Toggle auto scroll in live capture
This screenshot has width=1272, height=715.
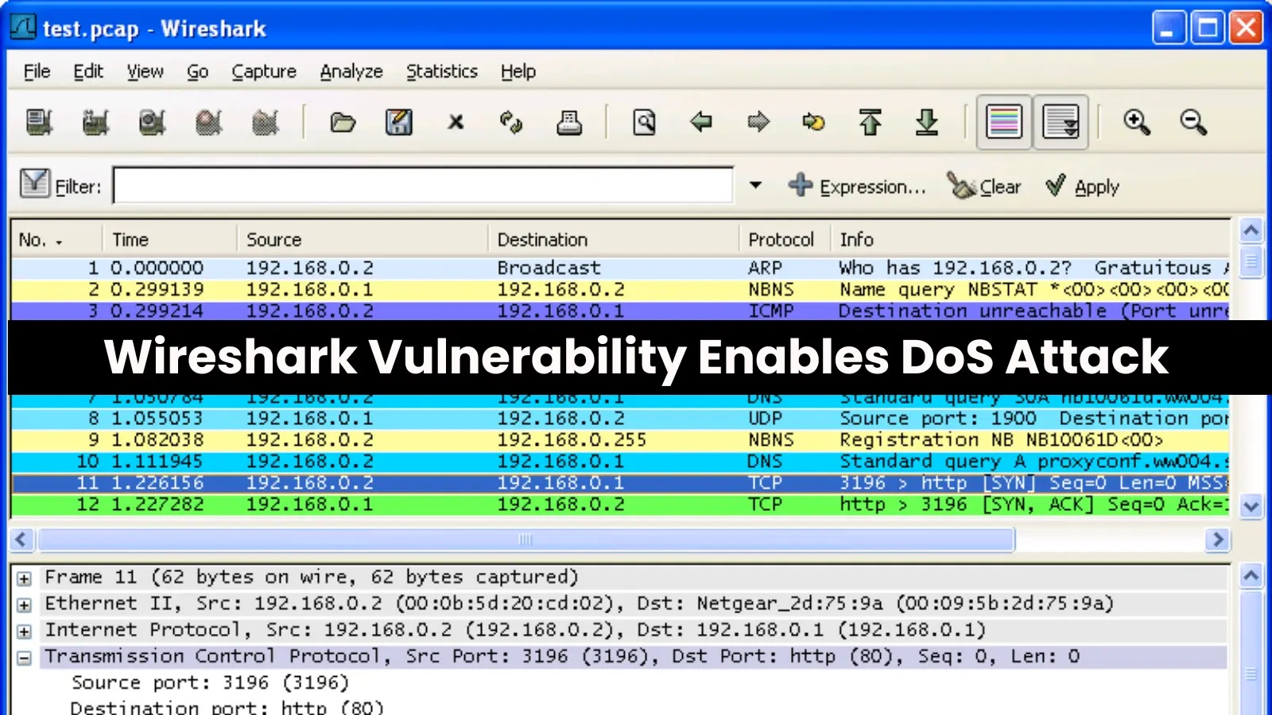pyautogui.click(x=1061, y=122)
